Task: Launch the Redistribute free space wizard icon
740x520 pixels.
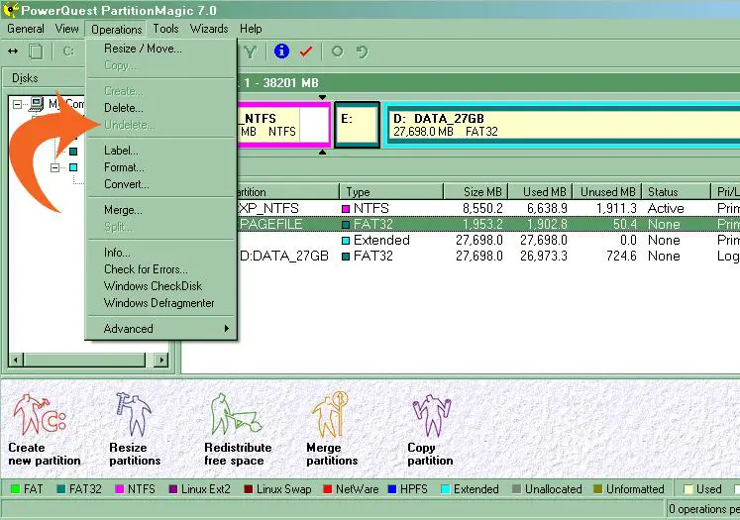Action: [235, 415]
